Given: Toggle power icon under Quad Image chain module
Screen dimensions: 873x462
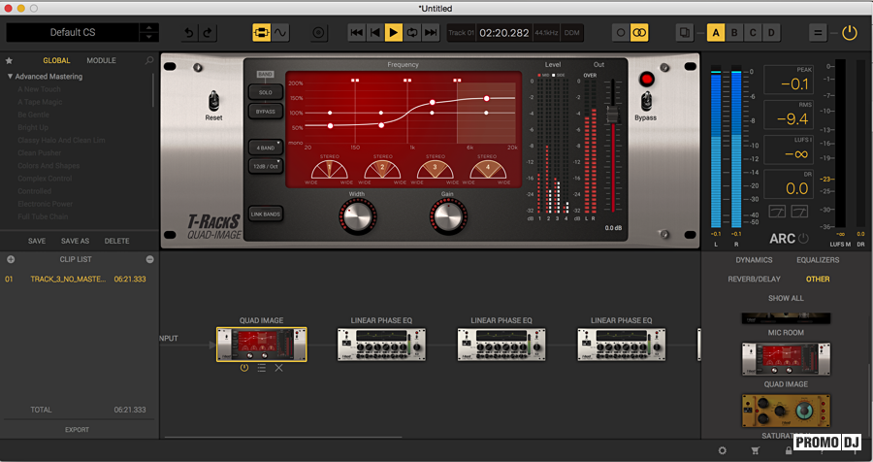Looking at the screenshot, I should (x=243, y=368).
